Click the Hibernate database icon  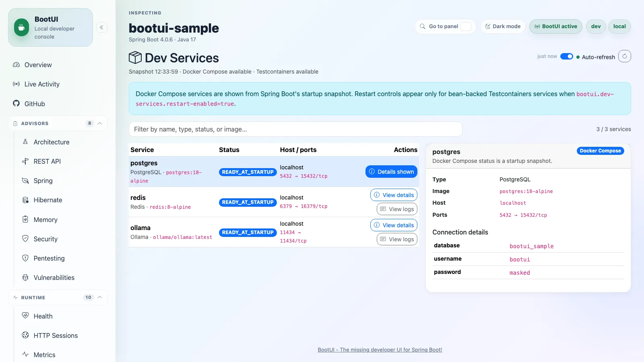25,200
